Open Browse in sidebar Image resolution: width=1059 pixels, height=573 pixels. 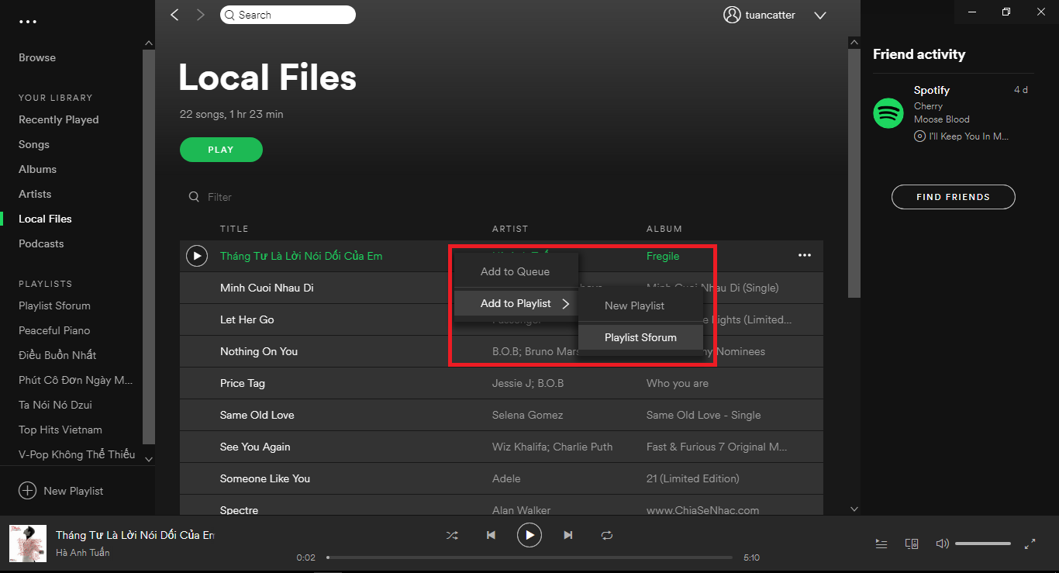pyautogui.click(x=37, y=57)
